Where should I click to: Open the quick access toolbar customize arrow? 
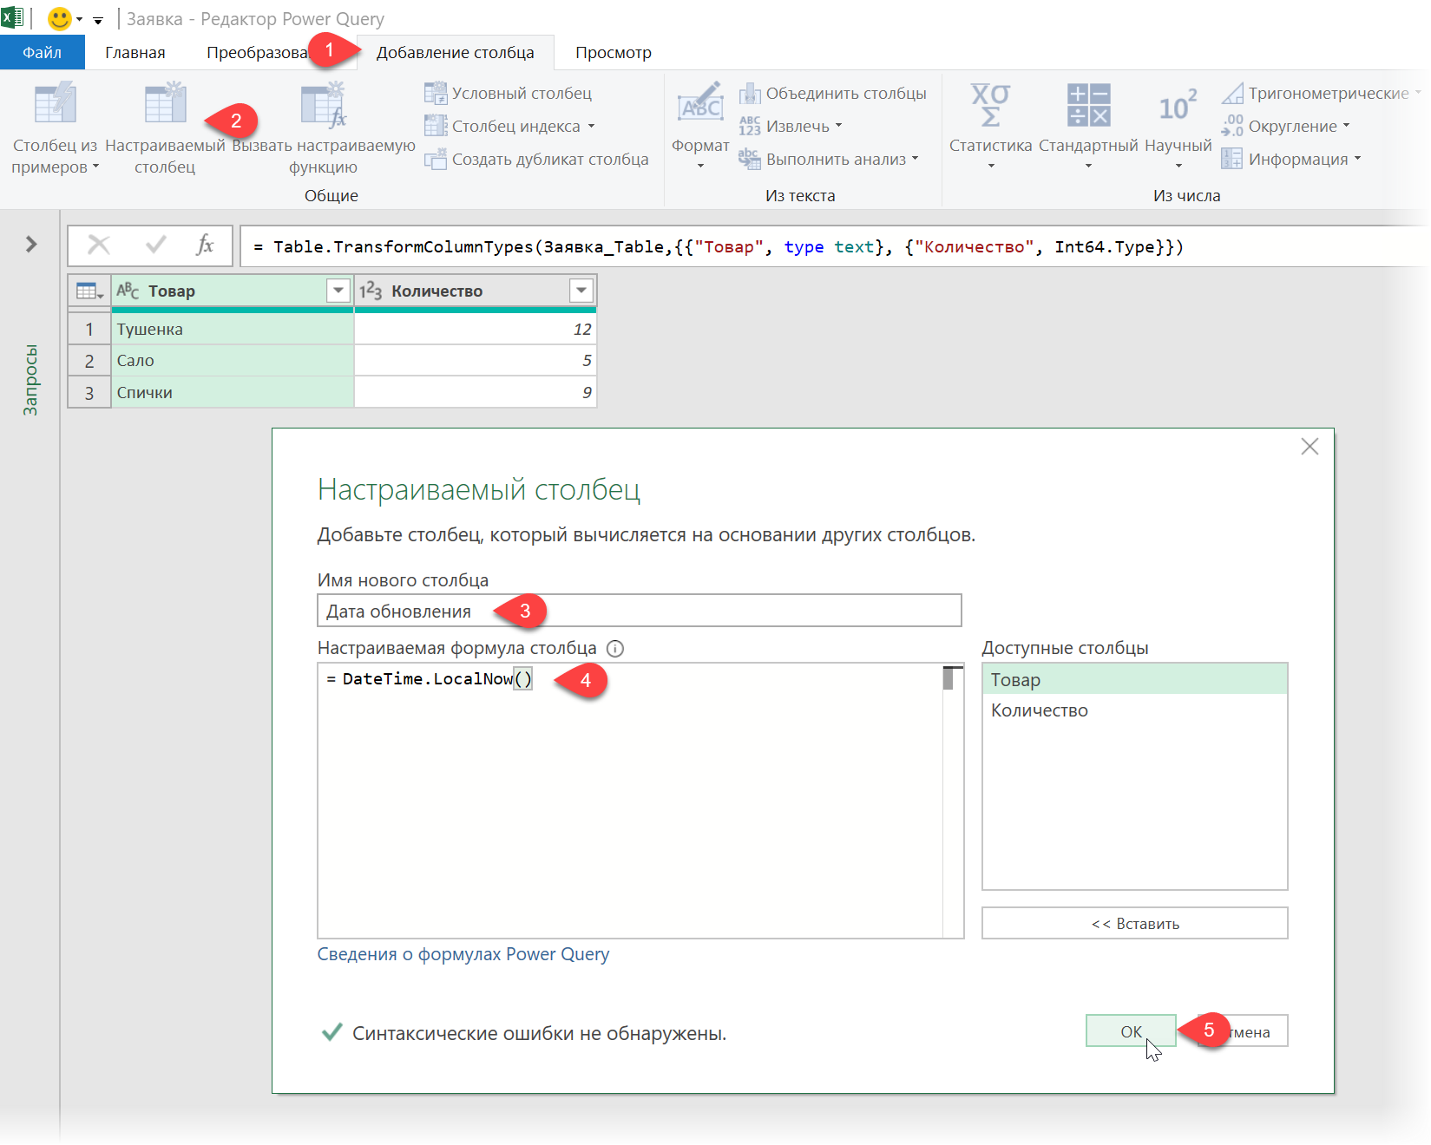click(x=98, y=20)
